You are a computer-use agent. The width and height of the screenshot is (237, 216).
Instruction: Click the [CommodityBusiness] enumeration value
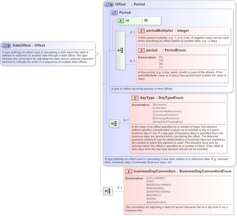(167, 111)
